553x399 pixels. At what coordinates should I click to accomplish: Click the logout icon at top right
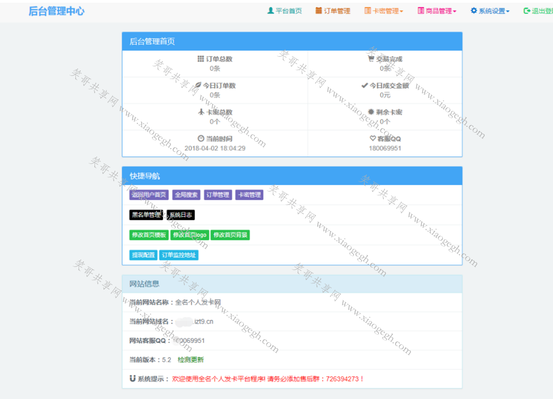tap(527, 11)
